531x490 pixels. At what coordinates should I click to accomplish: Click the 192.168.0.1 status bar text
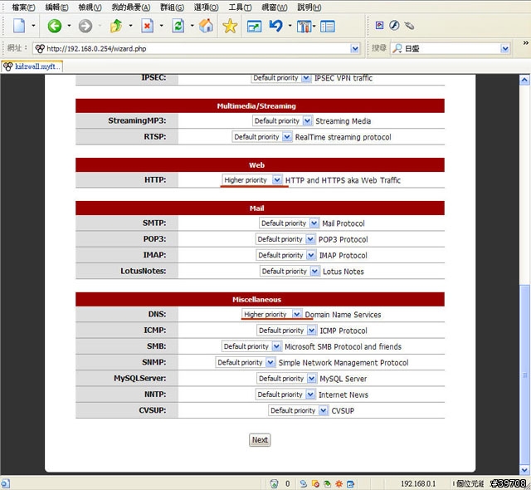click(x=418, y=483)
